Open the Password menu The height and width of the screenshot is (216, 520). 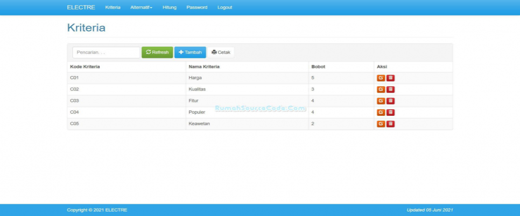point(197,8)
